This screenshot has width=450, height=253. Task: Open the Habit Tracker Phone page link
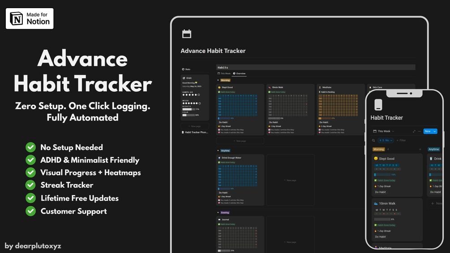[195, 132]
